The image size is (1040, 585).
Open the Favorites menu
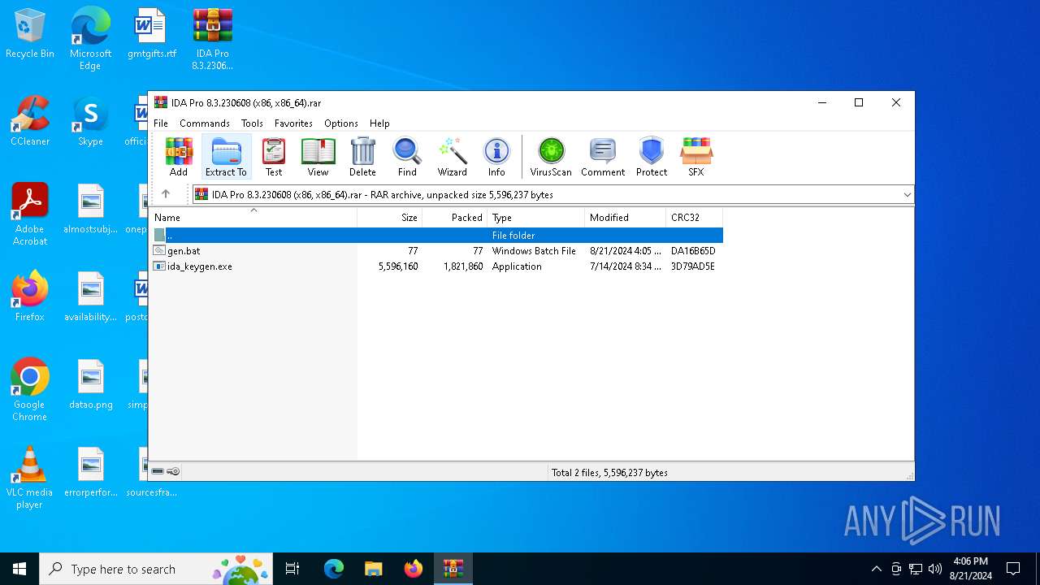293,123
